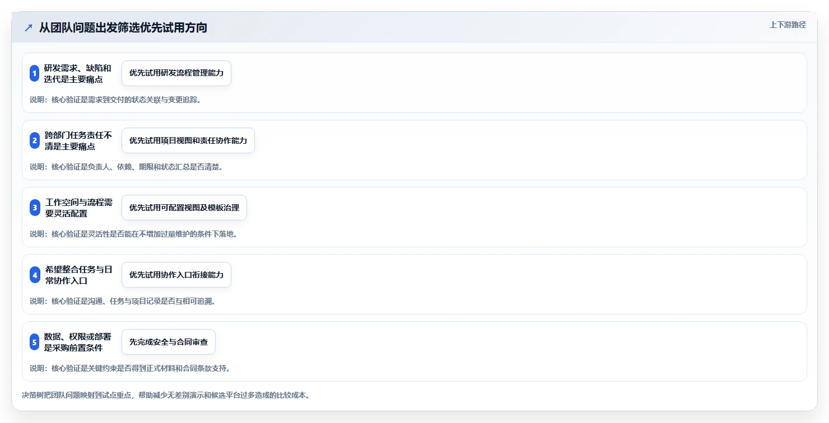This screenshot has width=829, height=423.
Task: Click note about 需求到交付的状态关联与变更追踪
Action: click(115, 100)
